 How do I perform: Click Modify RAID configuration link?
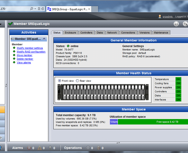(x=31, y=52)
